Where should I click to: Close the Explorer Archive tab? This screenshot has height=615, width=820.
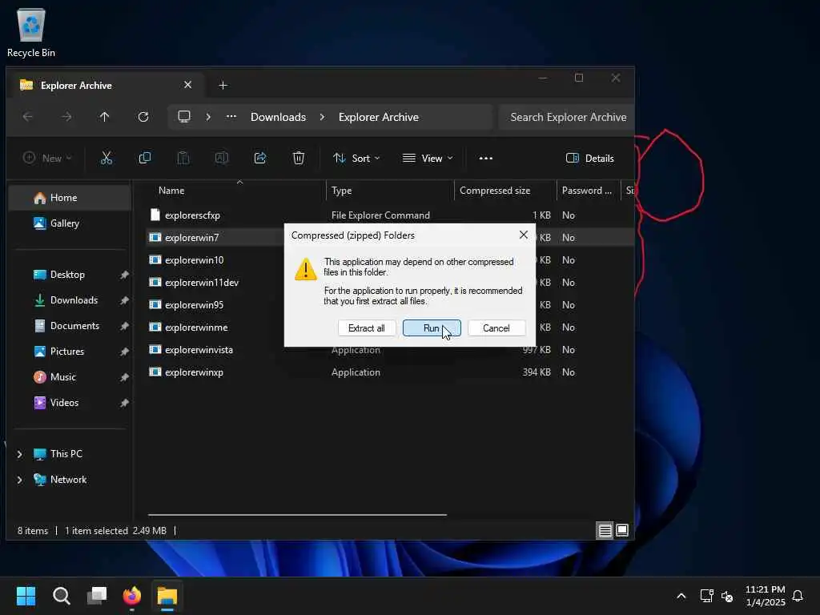(187, 85)
